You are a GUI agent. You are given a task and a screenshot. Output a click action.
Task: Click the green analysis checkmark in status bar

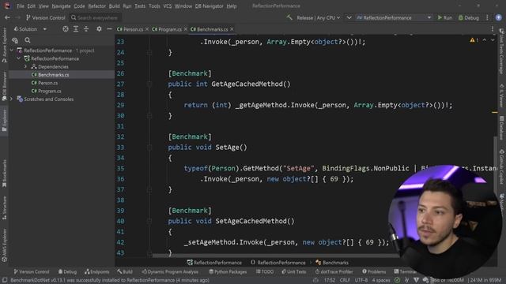click(x=397, y=280)
